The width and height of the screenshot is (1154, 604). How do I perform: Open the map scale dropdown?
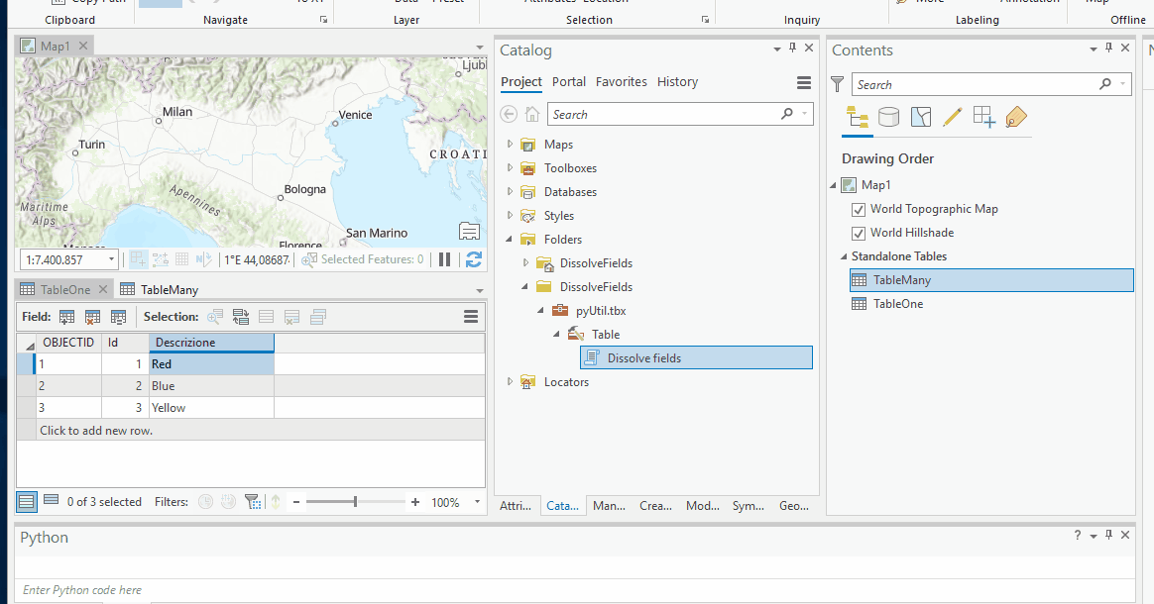pos(111,259)
